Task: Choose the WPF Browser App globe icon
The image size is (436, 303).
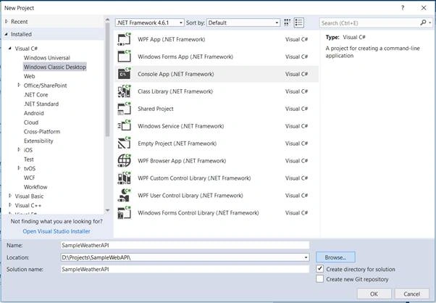Action: pos(124,160)
